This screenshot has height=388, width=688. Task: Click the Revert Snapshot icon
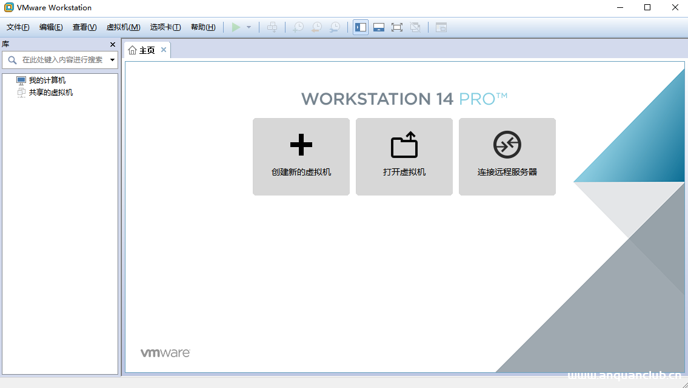316,27
